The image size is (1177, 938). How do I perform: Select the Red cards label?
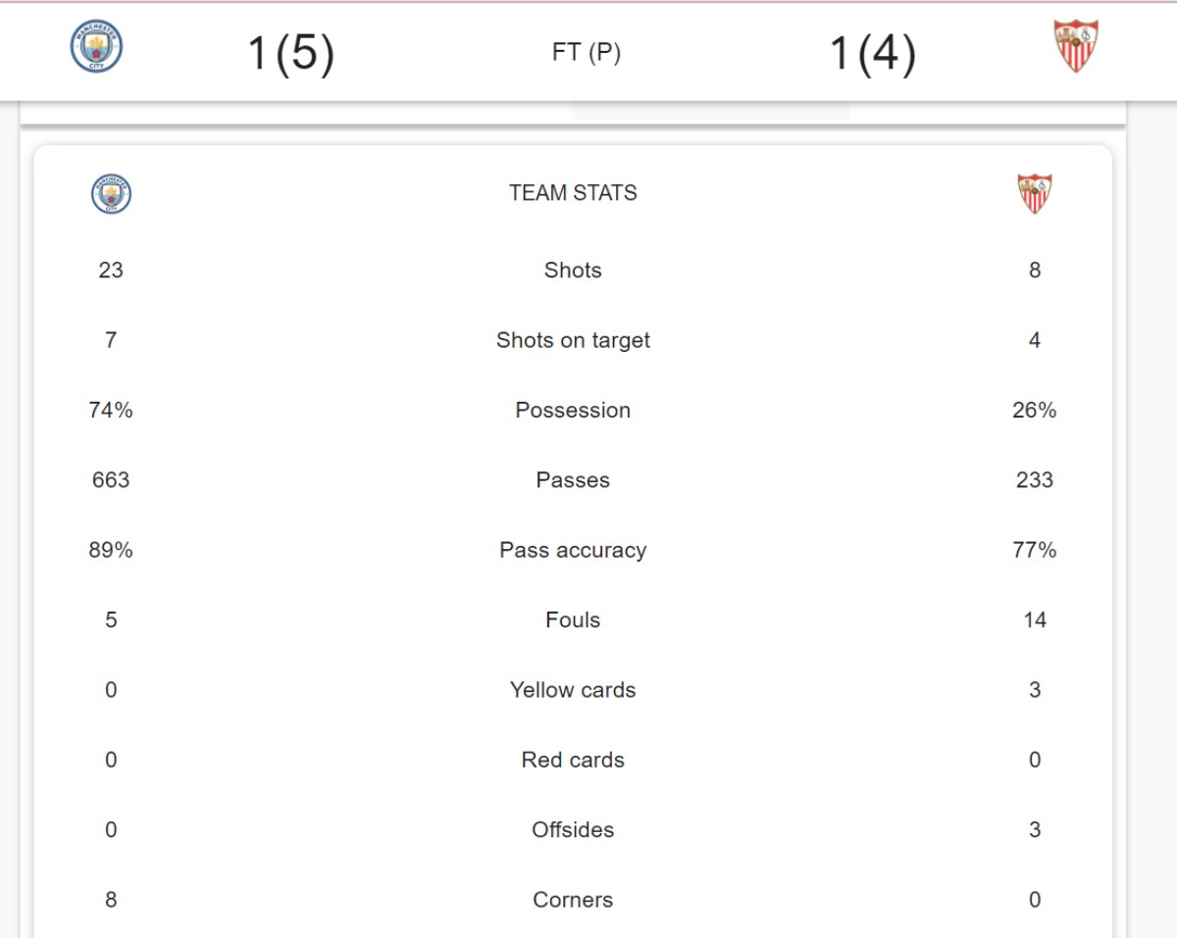[573, 760]
